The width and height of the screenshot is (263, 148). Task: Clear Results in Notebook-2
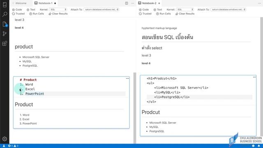(185, 14)
